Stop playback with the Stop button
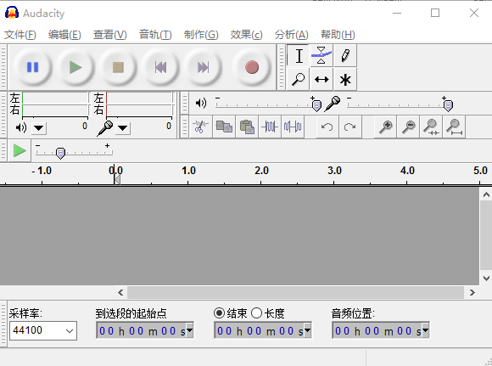492x366 pixels. coord(118,67)
